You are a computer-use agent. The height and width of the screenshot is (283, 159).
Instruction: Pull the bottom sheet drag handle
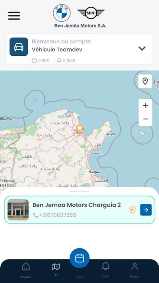[80, 191]
